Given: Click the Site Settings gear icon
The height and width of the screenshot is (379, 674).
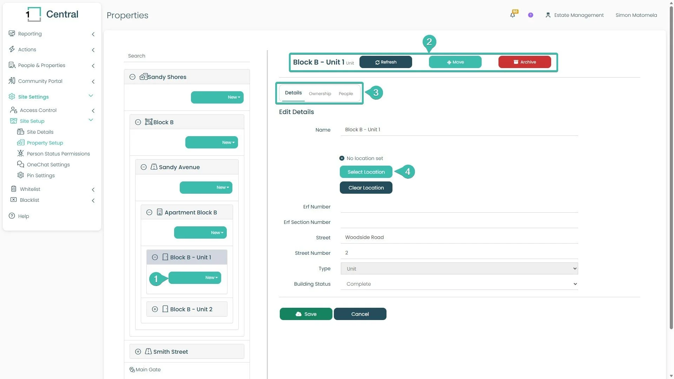Looking at the screenshot, I should coord(12,97).
